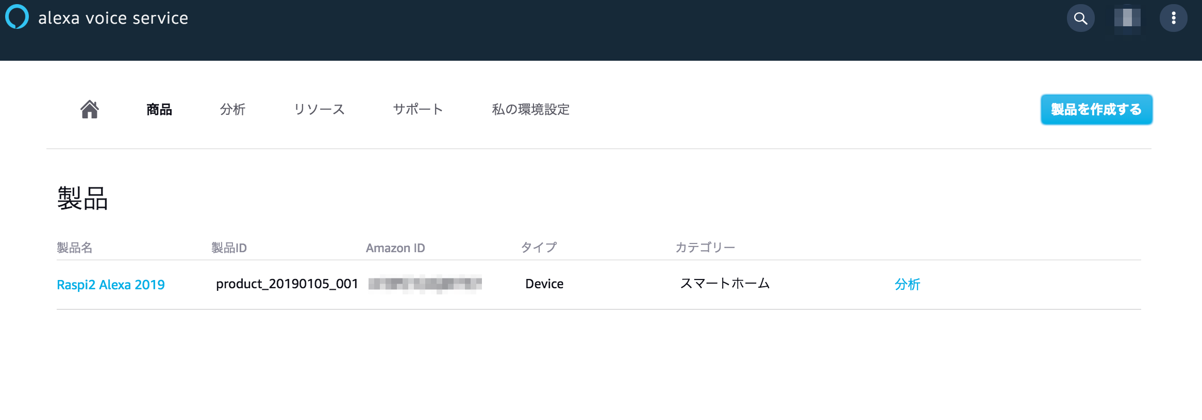Click the 製品名 column header

[75, 248]
